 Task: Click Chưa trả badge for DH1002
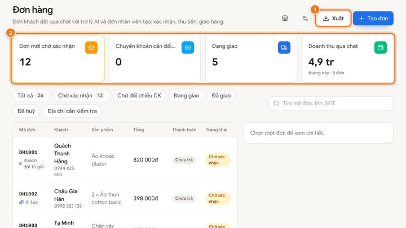[x=184, y=199]
